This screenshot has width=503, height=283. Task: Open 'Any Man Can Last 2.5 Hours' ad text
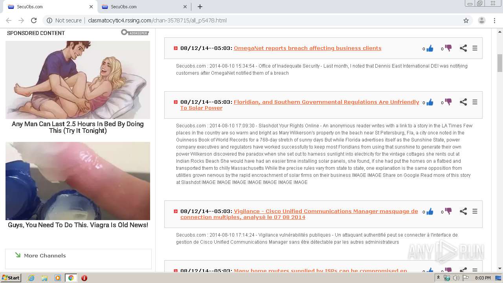click(78, 127)
